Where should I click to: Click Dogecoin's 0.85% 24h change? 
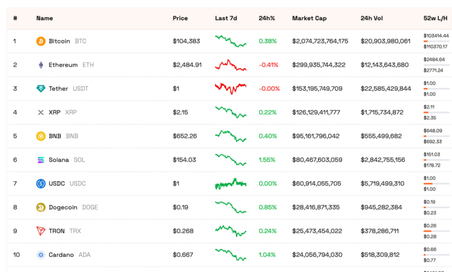(x=268, y=207)
